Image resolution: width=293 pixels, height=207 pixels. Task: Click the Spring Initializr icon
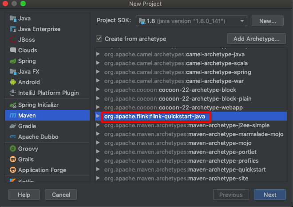(13, 105)
